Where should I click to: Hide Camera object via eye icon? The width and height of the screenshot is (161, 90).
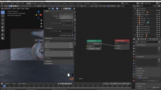click(x=159, y=22)
